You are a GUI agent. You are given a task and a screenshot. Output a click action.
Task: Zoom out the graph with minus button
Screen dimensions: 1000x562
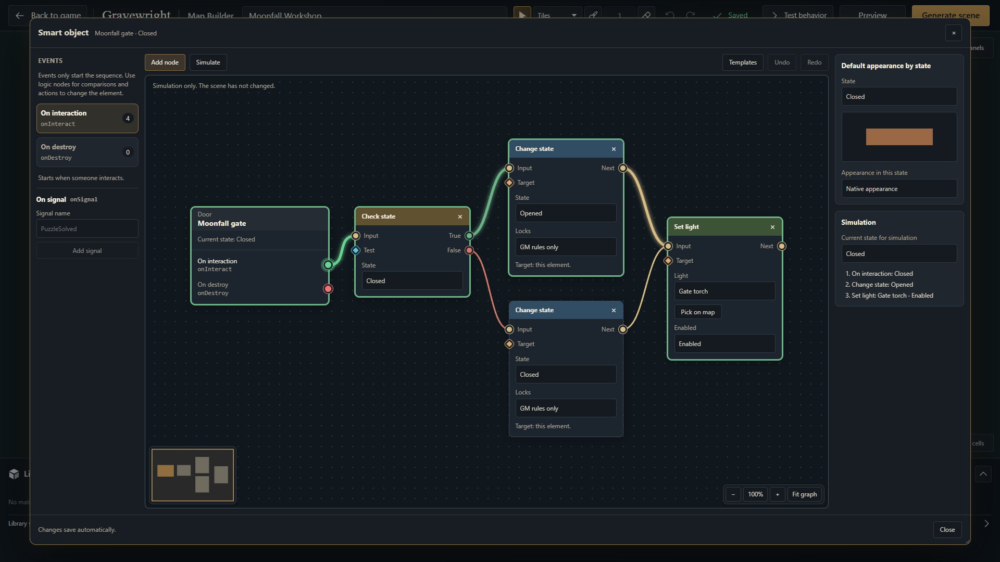pyautogui.click(x=733, y=494)
